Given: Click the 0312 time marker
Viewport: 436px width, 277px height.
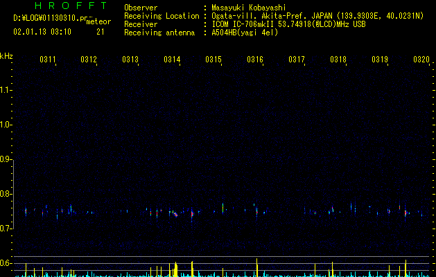Looking at the screenshot, I should 89,60.
